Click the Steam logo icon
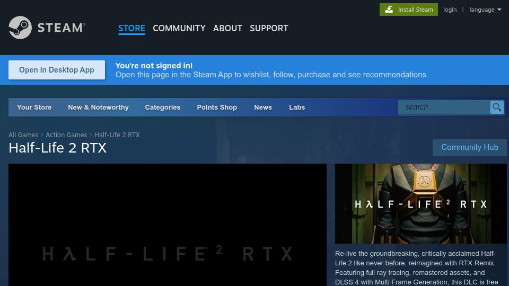Screen dimensions: 509x286 click(20, 28)
